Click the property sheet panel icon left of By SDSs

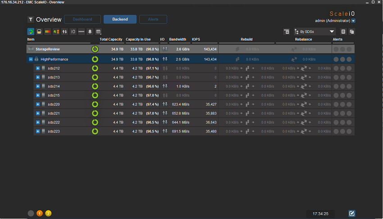[x=287, y=32]
